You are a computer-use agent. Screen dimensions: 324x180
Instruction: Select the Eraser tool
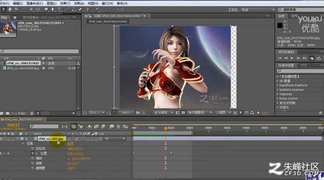click(80, 9)
